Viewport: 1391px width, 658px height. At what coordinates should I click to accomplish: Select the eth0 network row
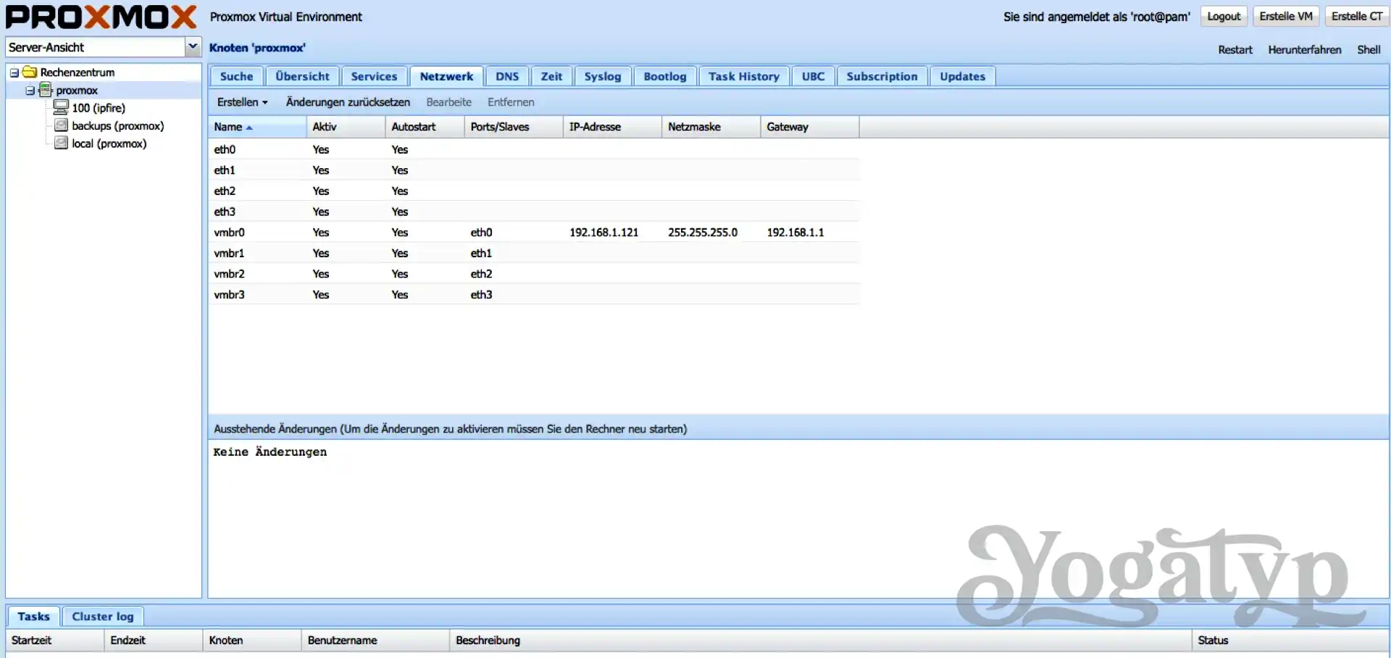coord(534,149)
